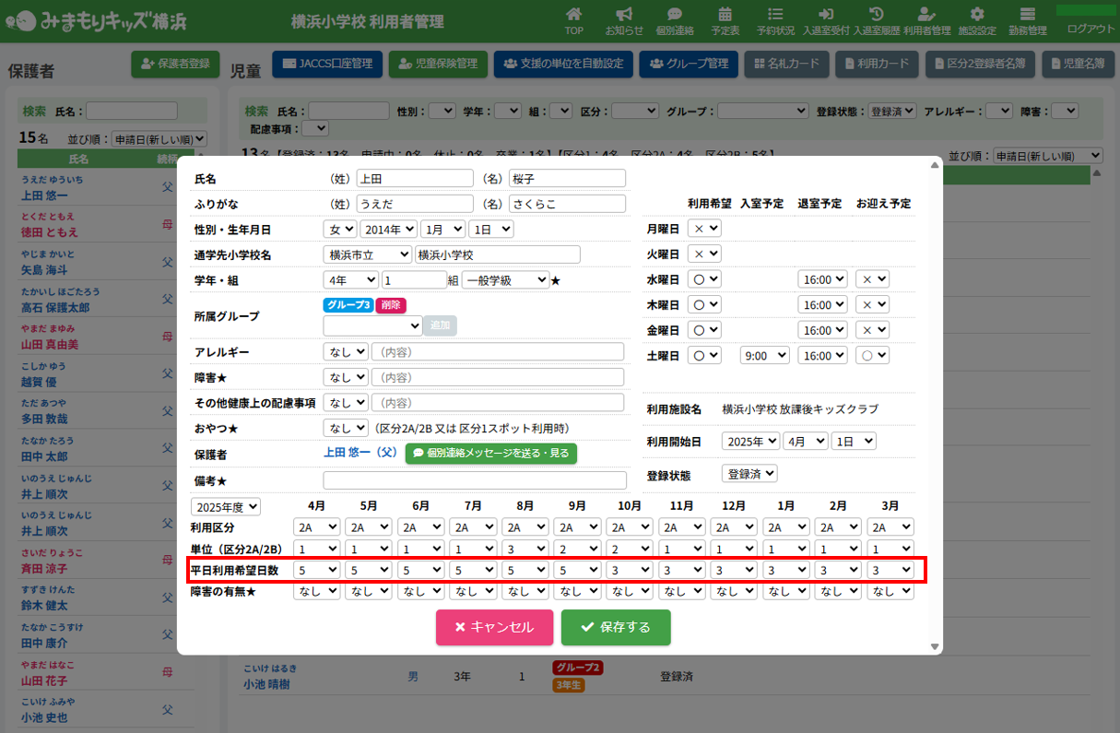
Task: Expand the 2025年度 fiscal year selector
Action: coord(226,506)
